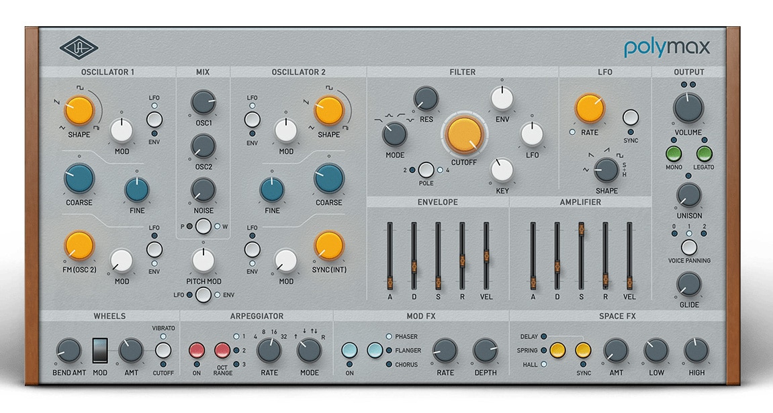The width and height of the screenshot is (773, 413).
Task: Click the Space FX AMT knob
Action: pyautogui.click(x=616, y=351)
